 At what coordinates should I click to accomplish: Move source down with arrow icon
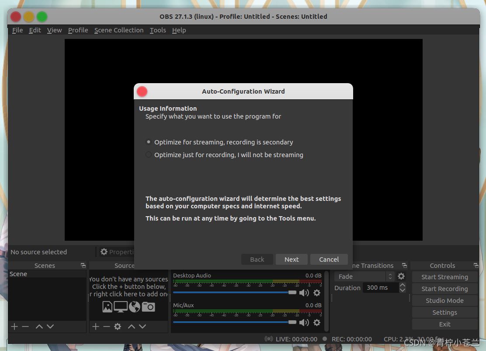[x=142, y=326]
